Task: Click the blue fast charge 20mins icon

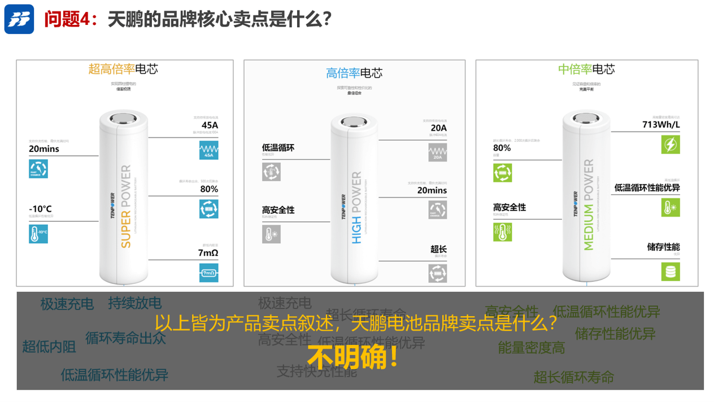Action: (38, 169)
